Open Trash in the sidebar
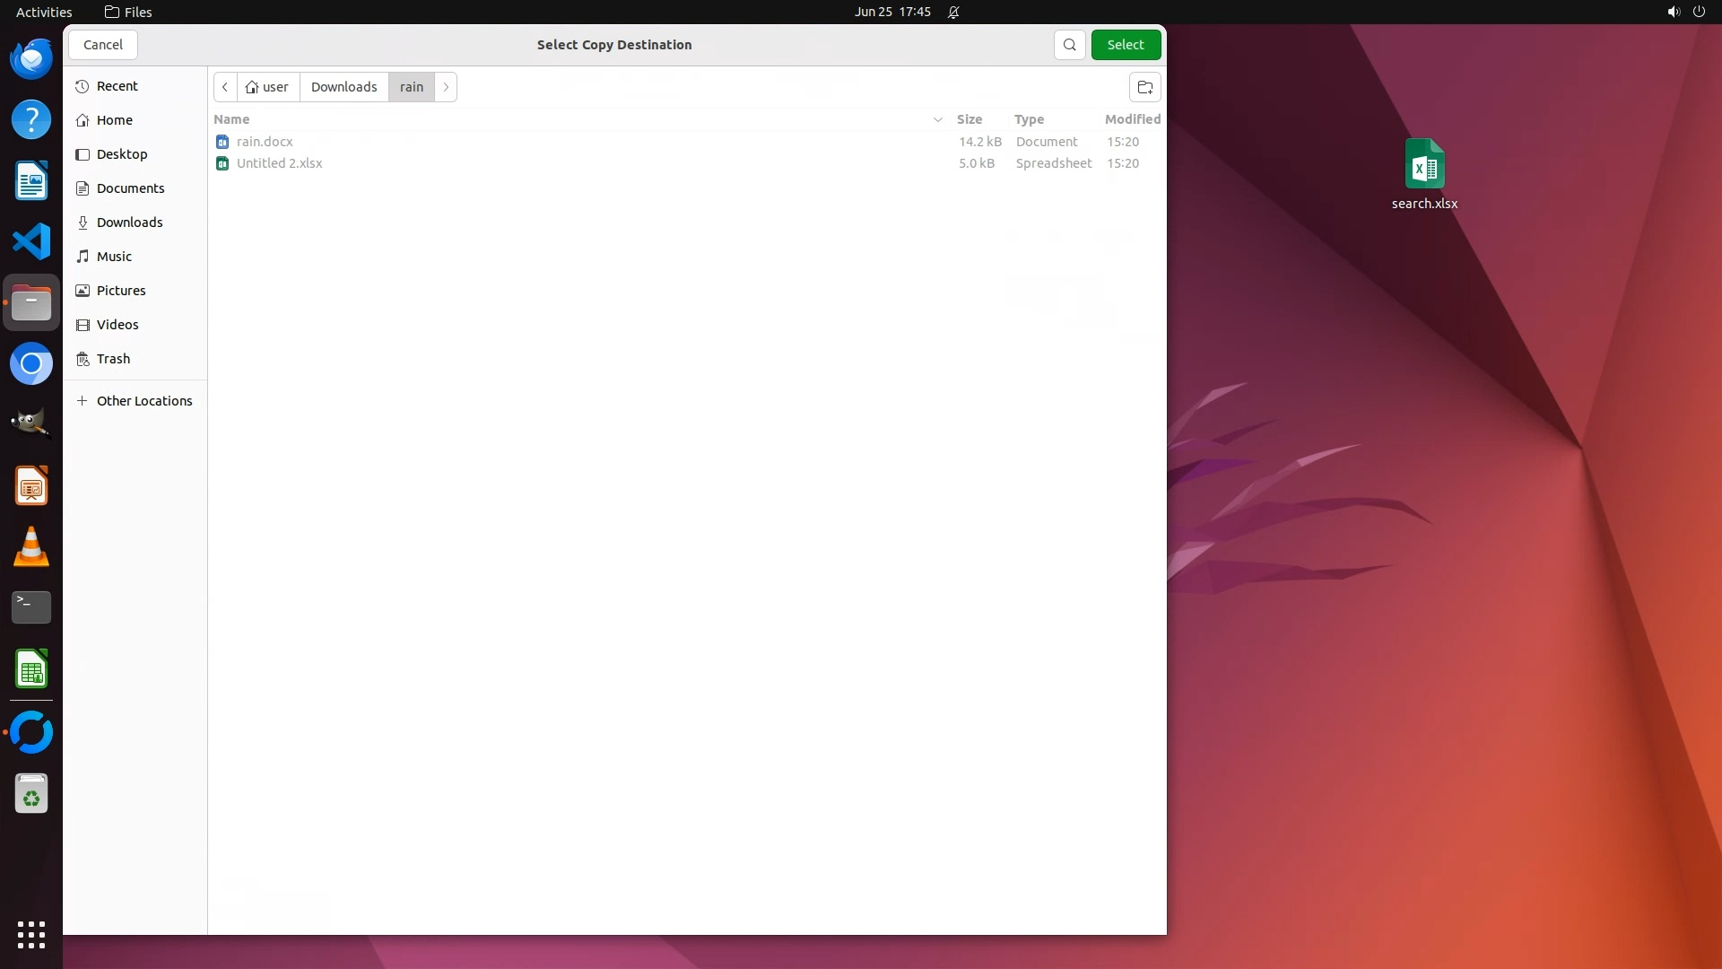 (x=113, y=359)
